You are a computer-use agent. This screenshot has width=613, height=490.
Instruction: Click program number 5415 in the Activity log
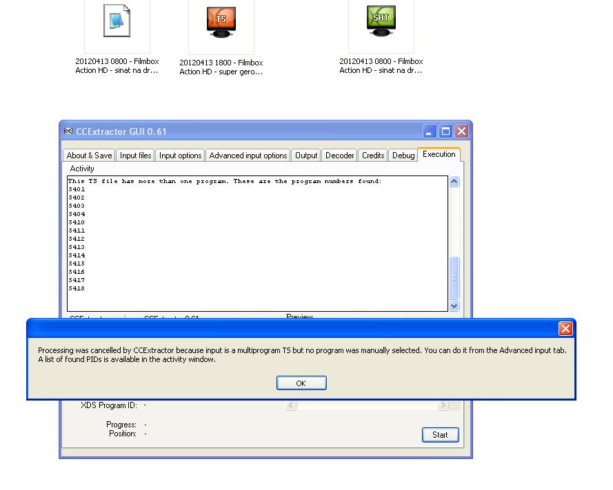[x=77, y=264]
